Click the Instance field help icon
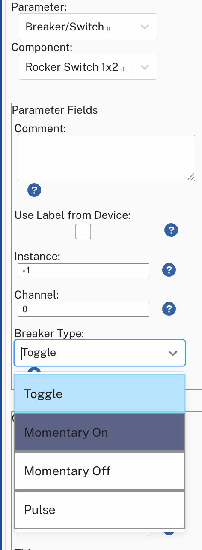The image size is (202, 550). (169, 270)
